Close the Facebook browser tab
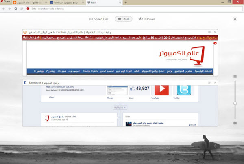 83,2
